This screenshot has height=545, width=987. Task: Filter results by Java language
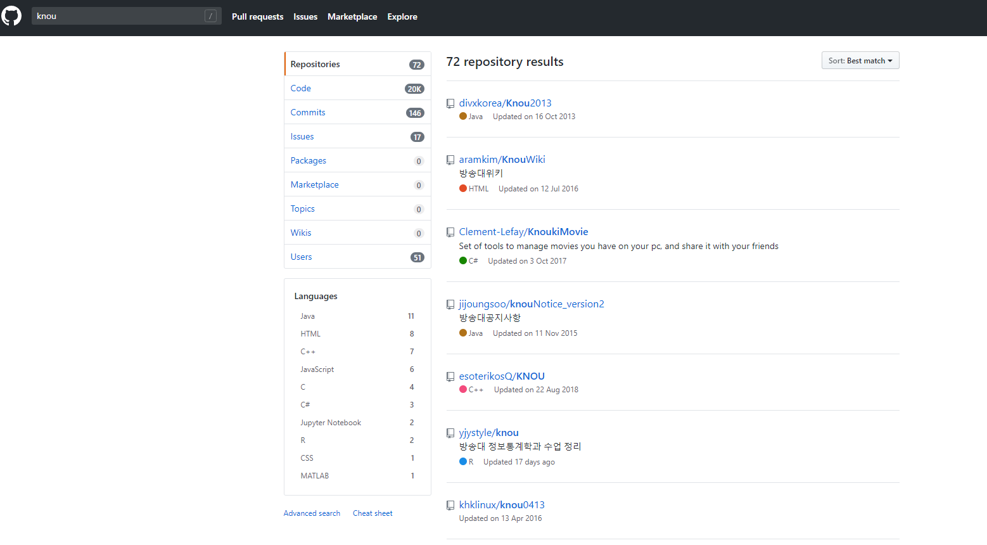357,316
